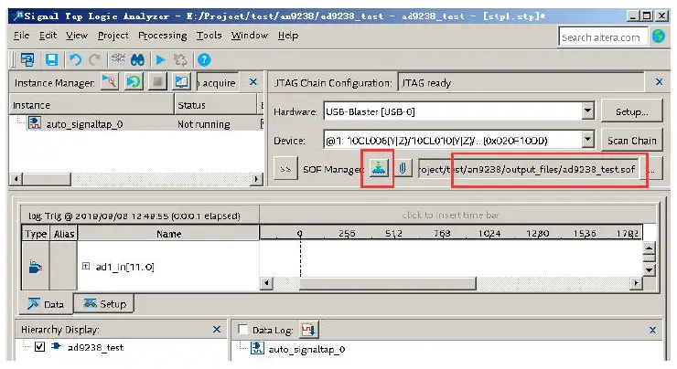This screenshot has height=369, width=677.
Task: Click the Program Device icon in SOF Manager
Action: pos(379,169)
